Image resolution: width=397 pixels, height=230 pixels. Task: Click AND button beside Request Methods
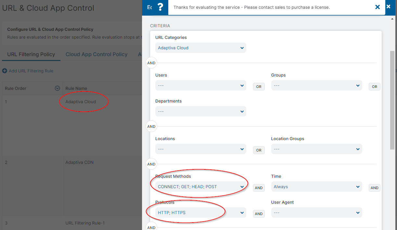(x=259, y=188)
